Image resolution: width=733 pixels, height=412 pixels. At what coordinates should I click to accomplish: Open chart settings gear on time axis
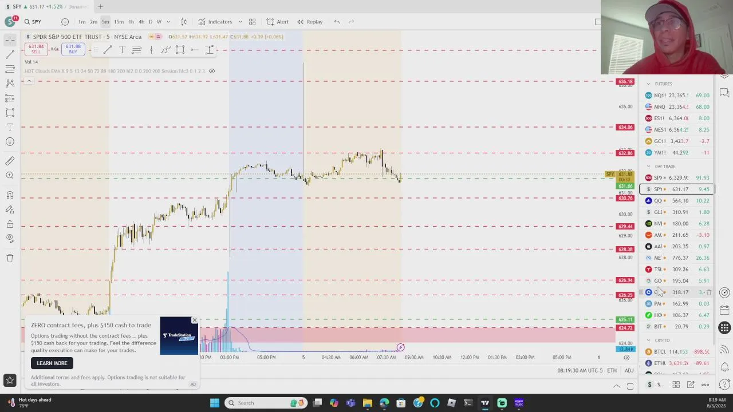click(626, 358)
